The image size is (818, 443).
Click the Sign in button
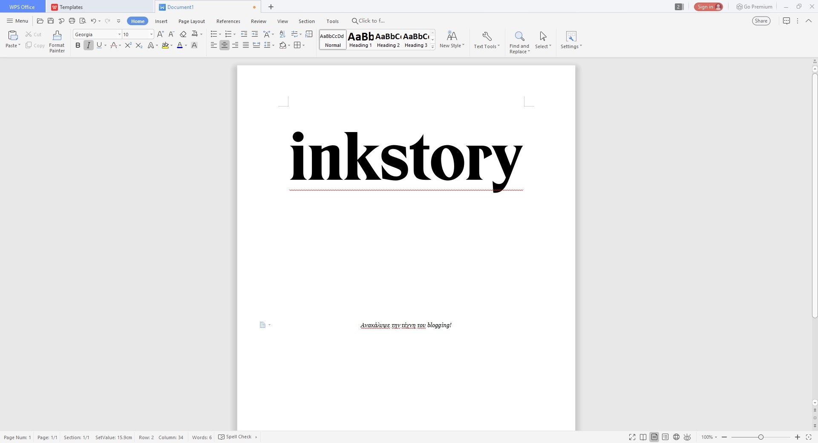[x=708, y=7]
